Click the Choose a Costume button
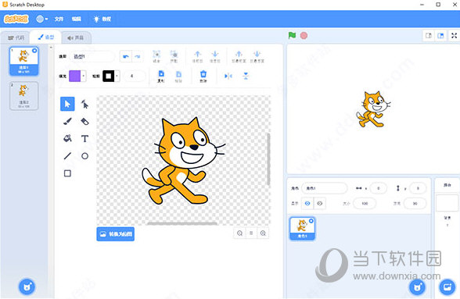 (x=27, y=287)
